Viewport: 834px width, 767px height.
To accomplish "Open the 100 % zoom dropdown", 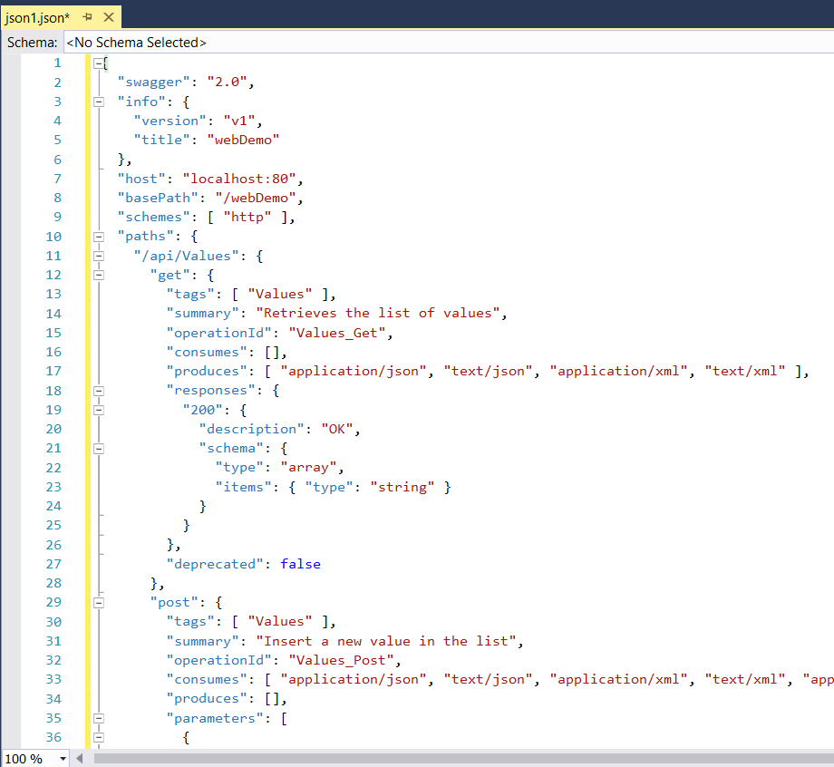I will (x=63, y=759).
